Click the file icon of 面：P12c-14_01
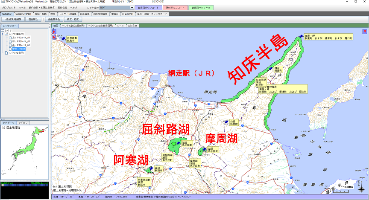The height and width of the screenshot is (200, 369). pyautogui.click(x=10, y=45)
